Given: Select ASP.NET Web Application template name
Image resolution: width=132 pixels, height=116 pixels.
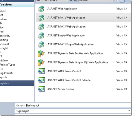Looking at the screenshot, I should pyautogui.click(x=62, y=9).
